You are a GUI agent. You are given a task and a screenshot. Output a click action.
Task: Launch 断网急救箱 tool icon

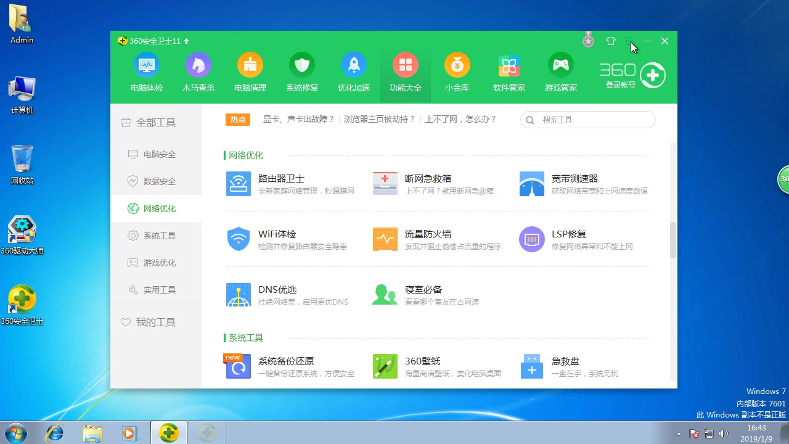pyautogui.click(x=385, y=184)
